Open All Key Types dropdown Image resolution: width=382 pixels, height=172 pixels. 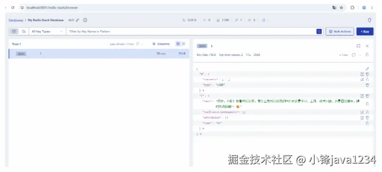[x=47, y=31]
